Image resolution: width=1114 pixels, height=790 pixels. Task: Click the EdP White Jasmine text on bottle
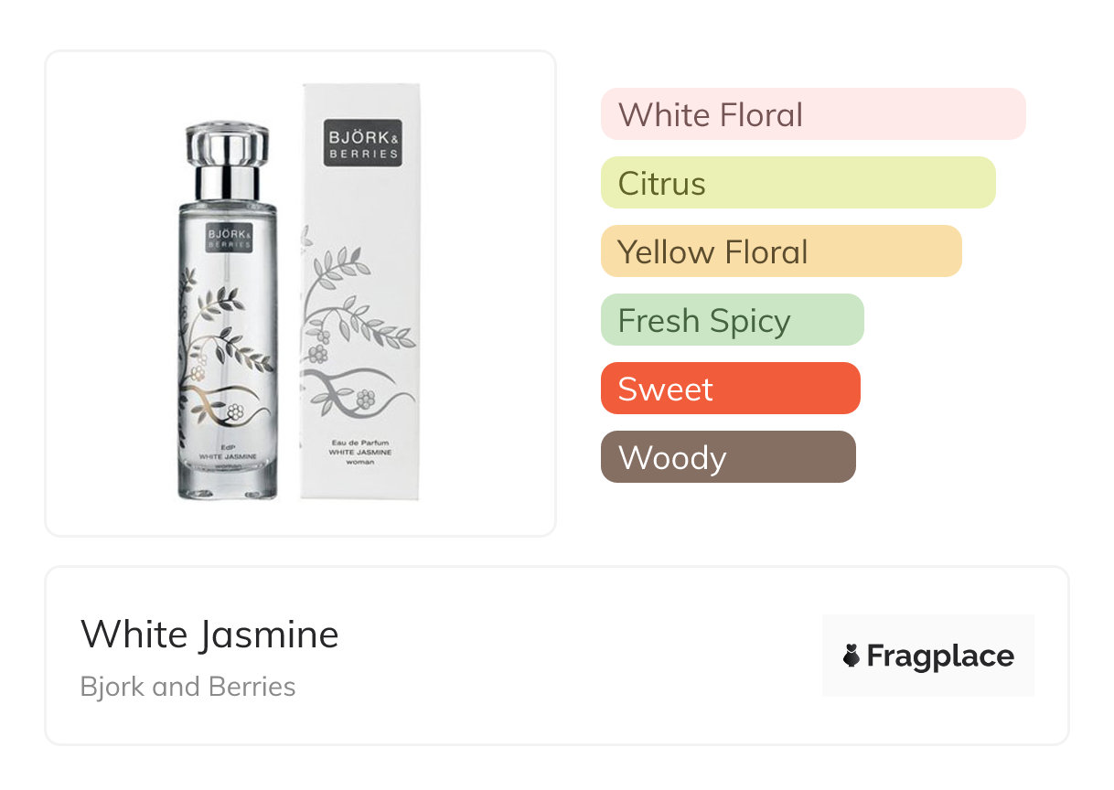tap(227, 454)
